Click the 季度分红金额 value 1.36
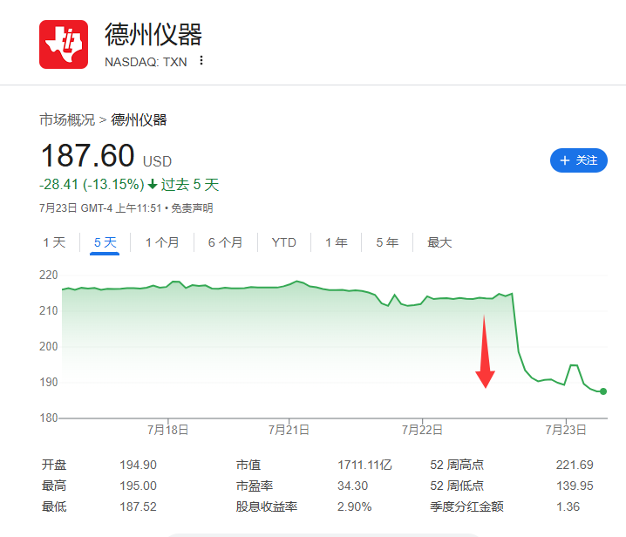Viewport: 626px width, 537px height. coord(568,506)
